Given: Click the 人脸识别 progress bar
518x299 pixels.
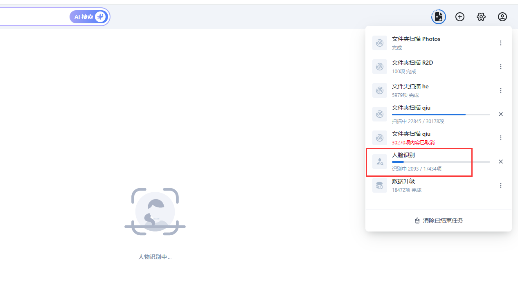Looking at the screenshot, I should point(441,162).
